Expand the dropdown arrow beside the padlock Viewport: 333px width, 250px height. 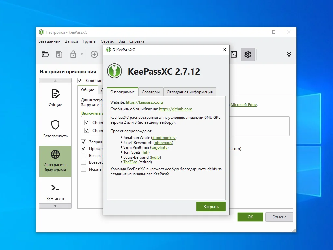pyautogui.click(x=82, y=54)
